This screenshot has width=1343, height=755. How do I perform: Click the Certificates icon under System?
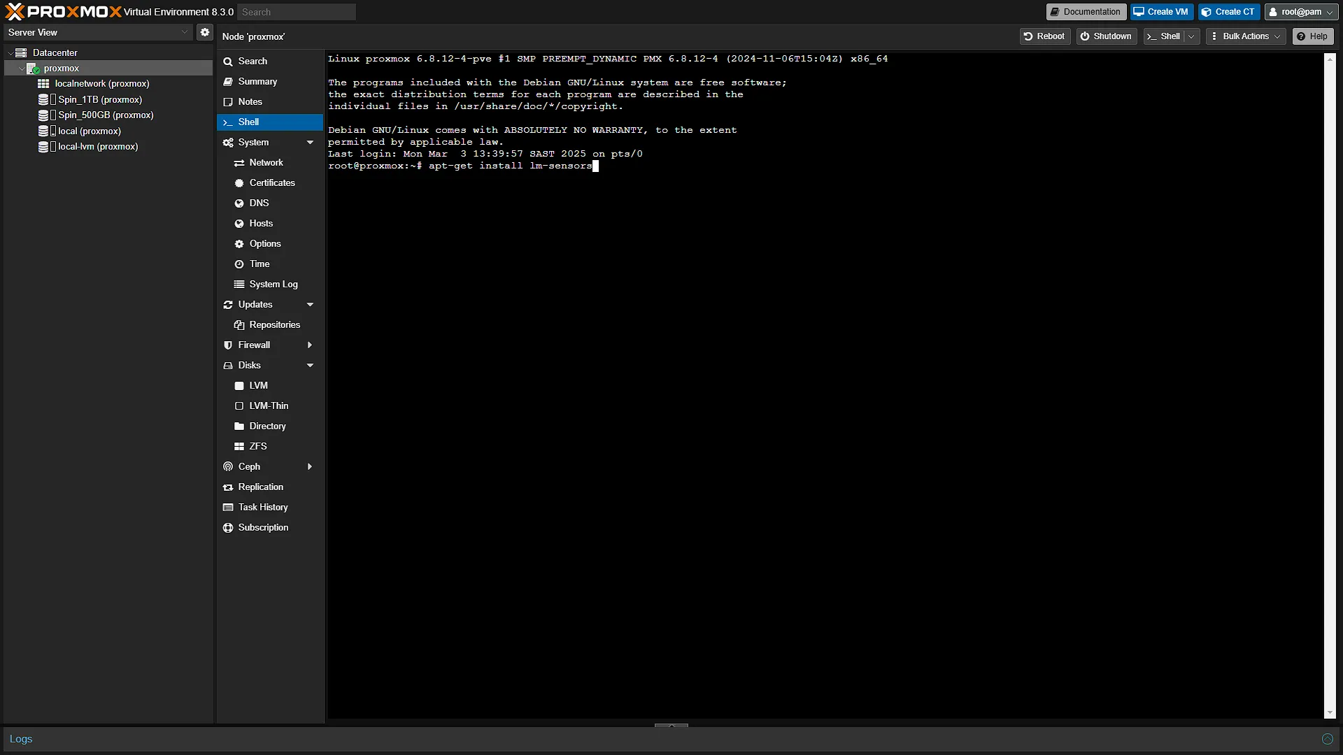(x=239, y=182)
